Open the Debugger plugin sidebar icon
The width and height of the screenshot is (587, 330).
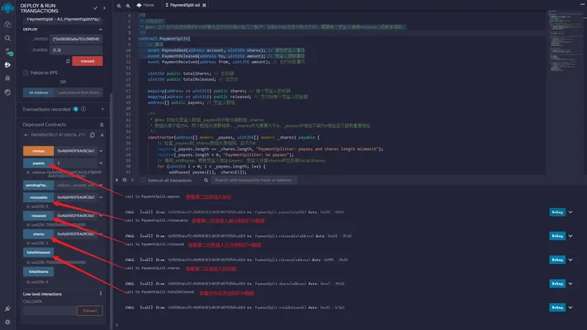point(7,78)
